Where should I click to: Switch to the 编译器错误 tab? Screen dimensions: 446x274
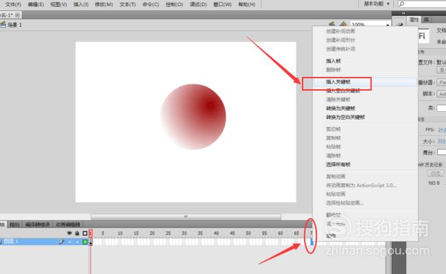click(x=37, y=225)
